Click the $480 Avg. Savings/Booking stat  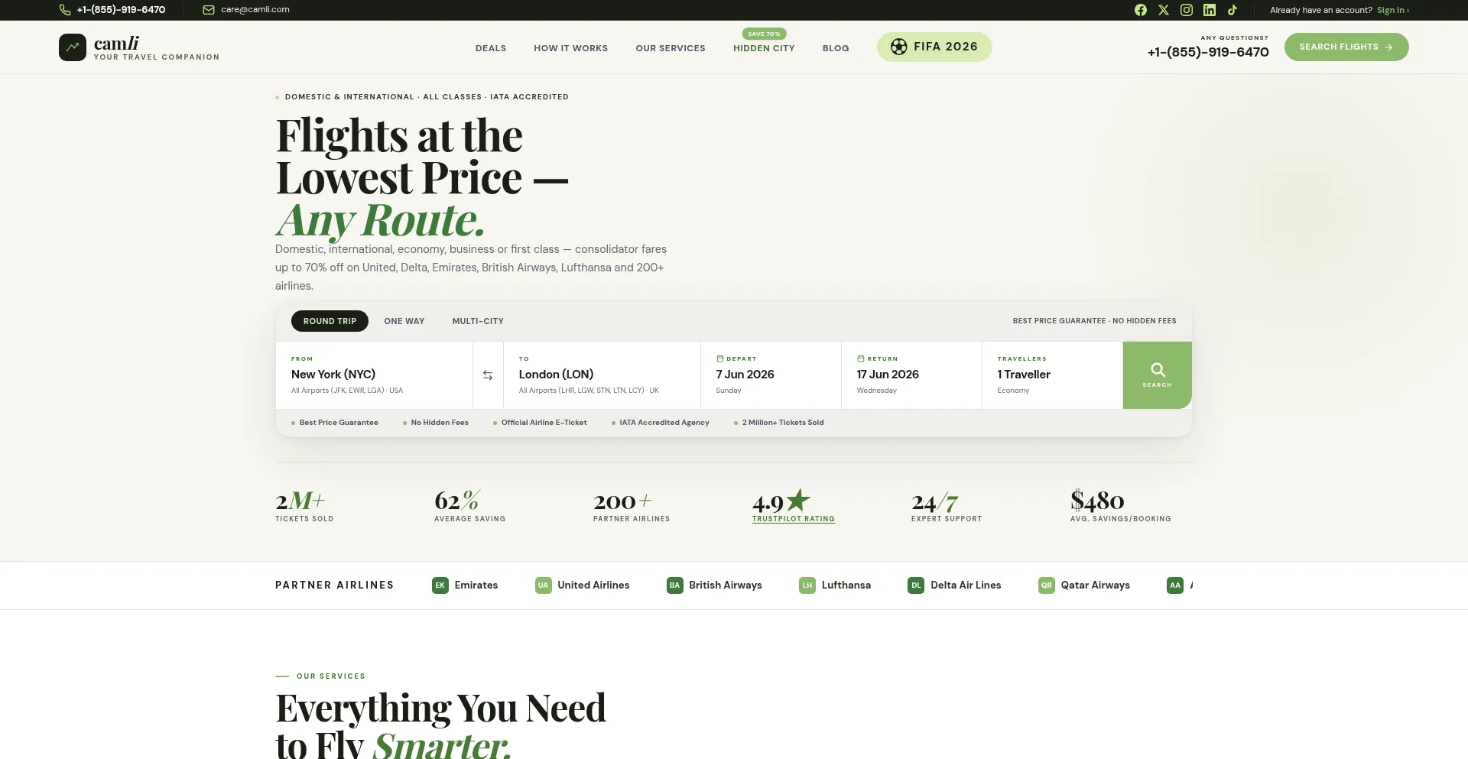tap(1121, 506)
